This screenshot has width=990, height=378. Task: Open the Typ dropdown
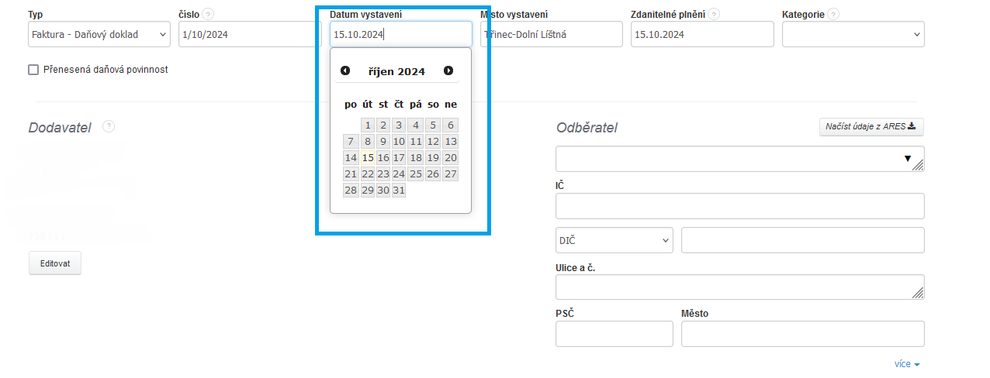99,34
